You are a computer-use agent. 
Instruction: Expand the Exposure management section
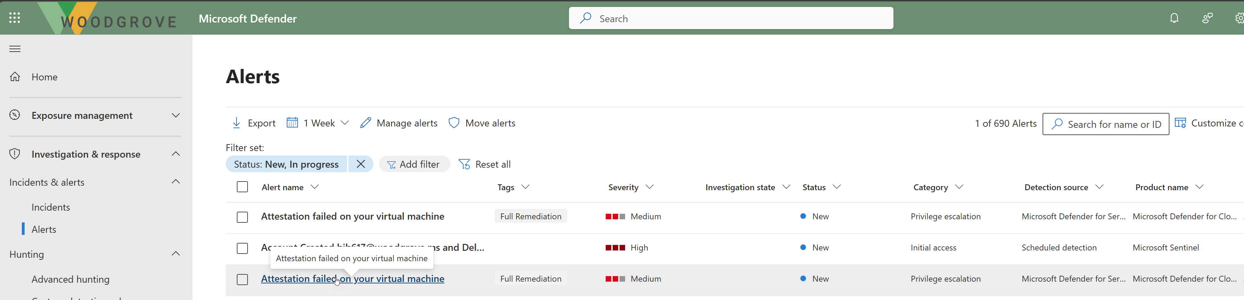pyautogui.click(x=176, y=115)
